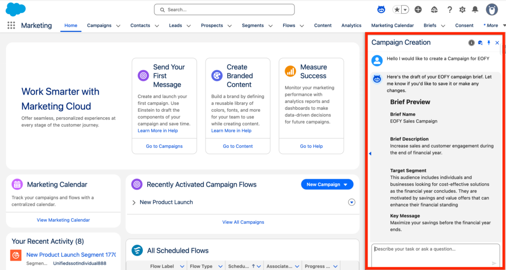Open the Notifications bell

coord(475,10)
